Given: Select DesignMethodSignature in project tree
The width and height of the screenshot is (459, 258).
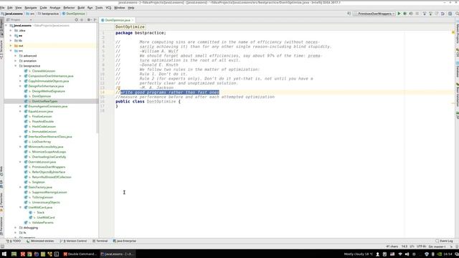Looking at the screenshot, I should (x=48, y=91).
